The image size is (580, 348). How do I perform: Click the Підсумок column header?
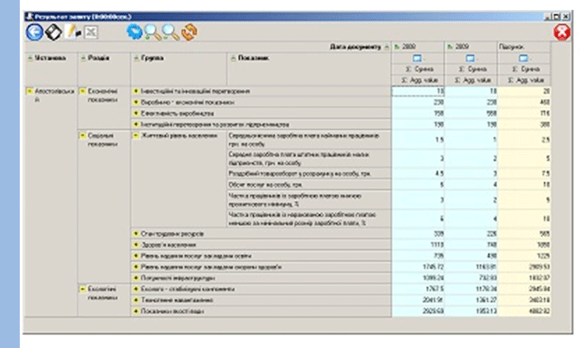click(511, 47)
